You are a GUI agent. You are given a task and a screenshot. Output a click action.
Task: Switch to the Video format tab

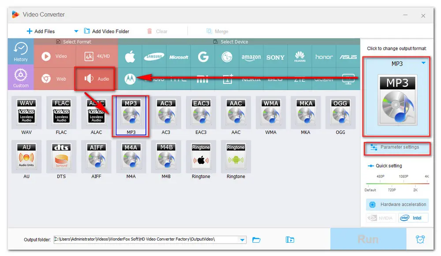point(55,56)
